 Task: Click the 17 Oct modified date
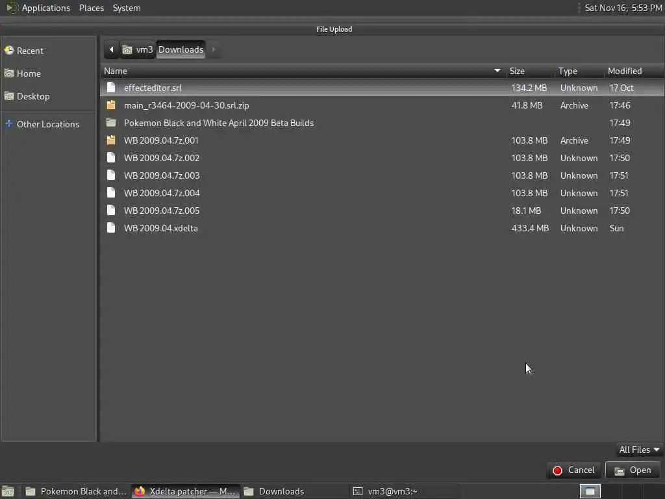[621, 88]
